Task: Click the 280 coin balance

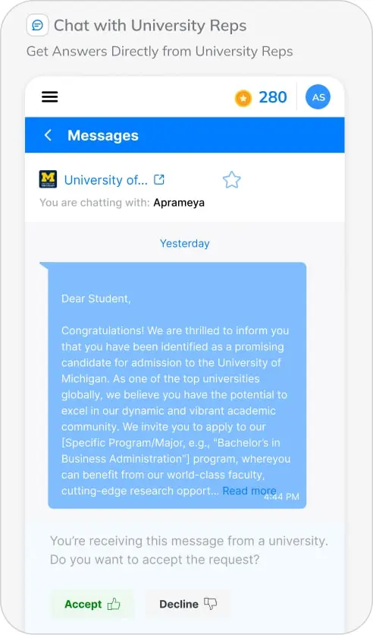Action: [273, 97]
